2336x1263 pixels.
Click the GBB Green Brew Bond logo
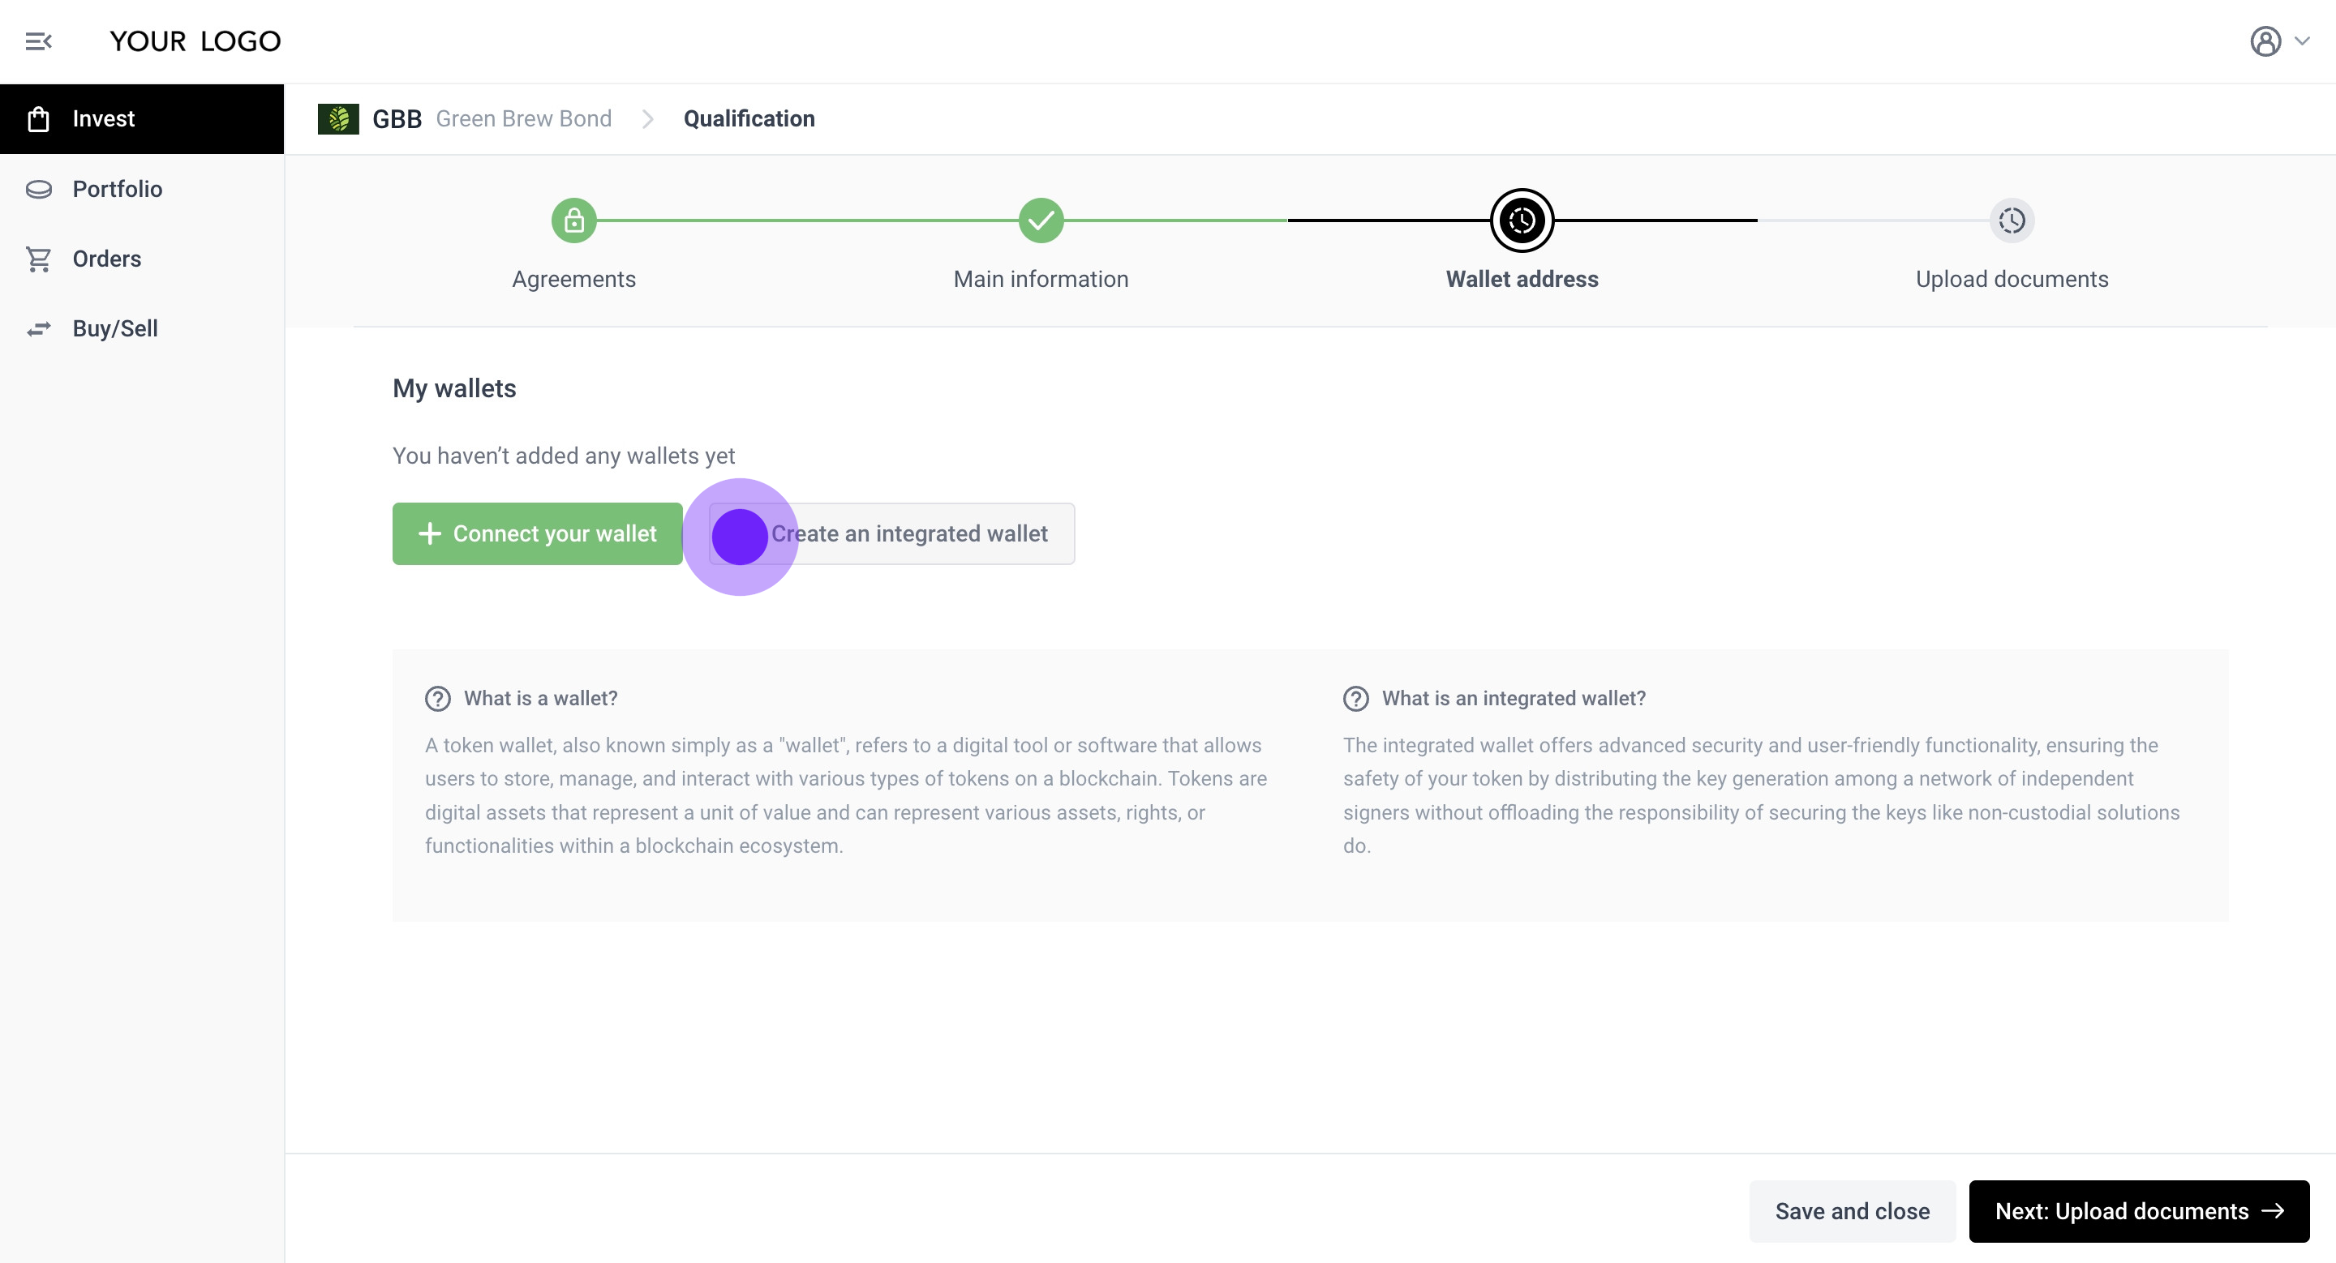coord(338,118)
